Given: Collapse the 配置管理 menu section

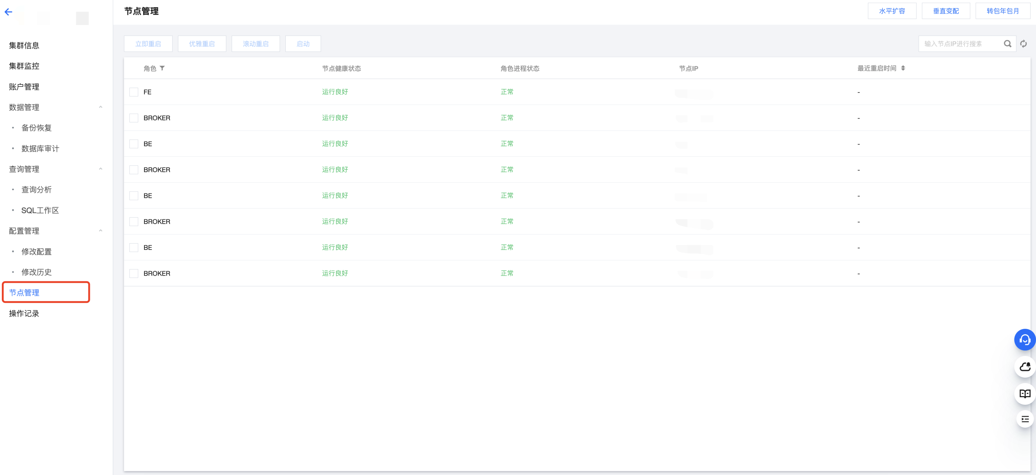Looking at the screenshot, I should click(101, 231).
